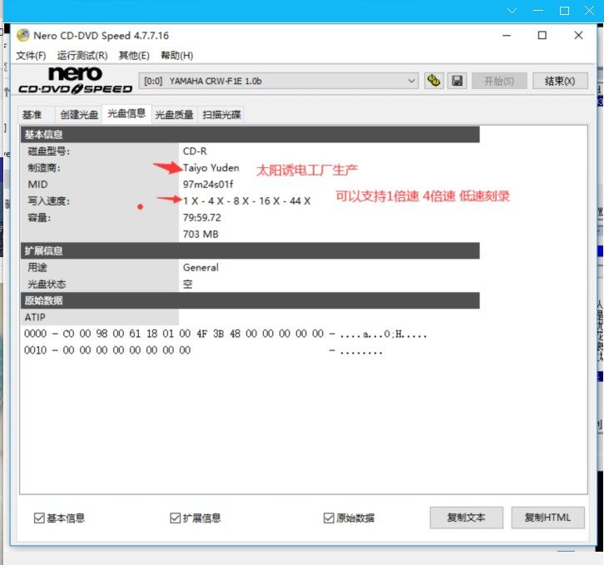This screenshot has width=604, height=565.
Task: Click the capacity value 79:59.72
Action: (x=202, y=217)
